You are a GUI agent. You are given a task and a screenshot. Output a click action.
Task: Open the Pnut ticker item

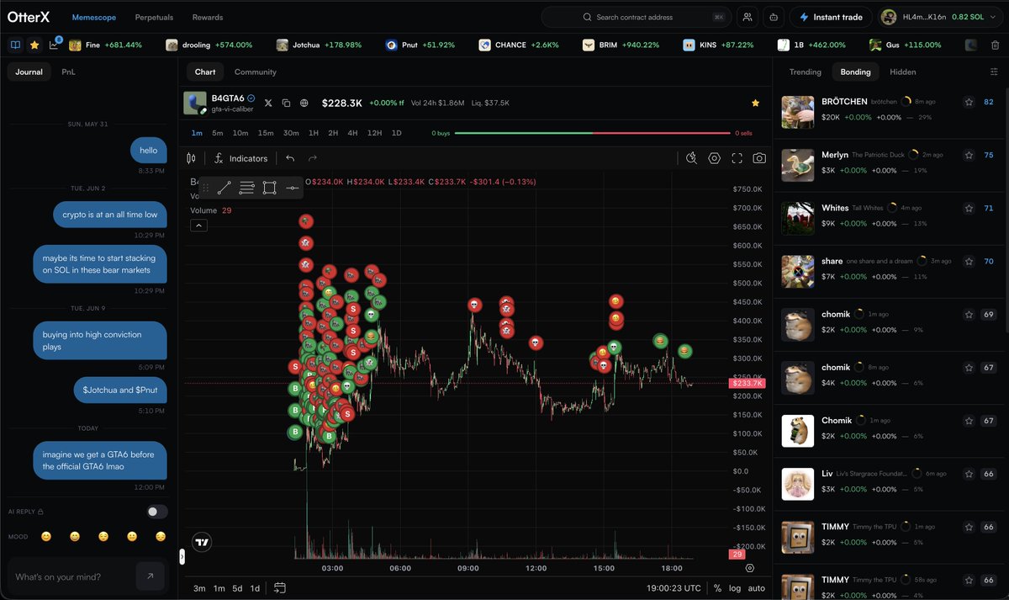[x=420, y=45]
